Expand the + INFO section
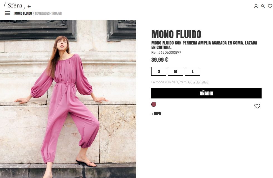 coord(156,114)
